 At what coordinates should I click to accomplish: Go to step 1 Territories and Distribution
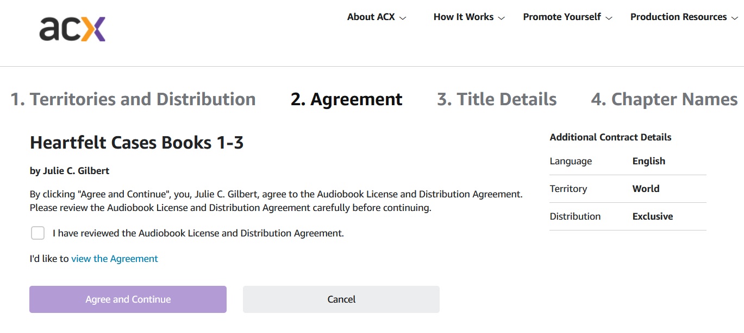click(x=133, y=99)
